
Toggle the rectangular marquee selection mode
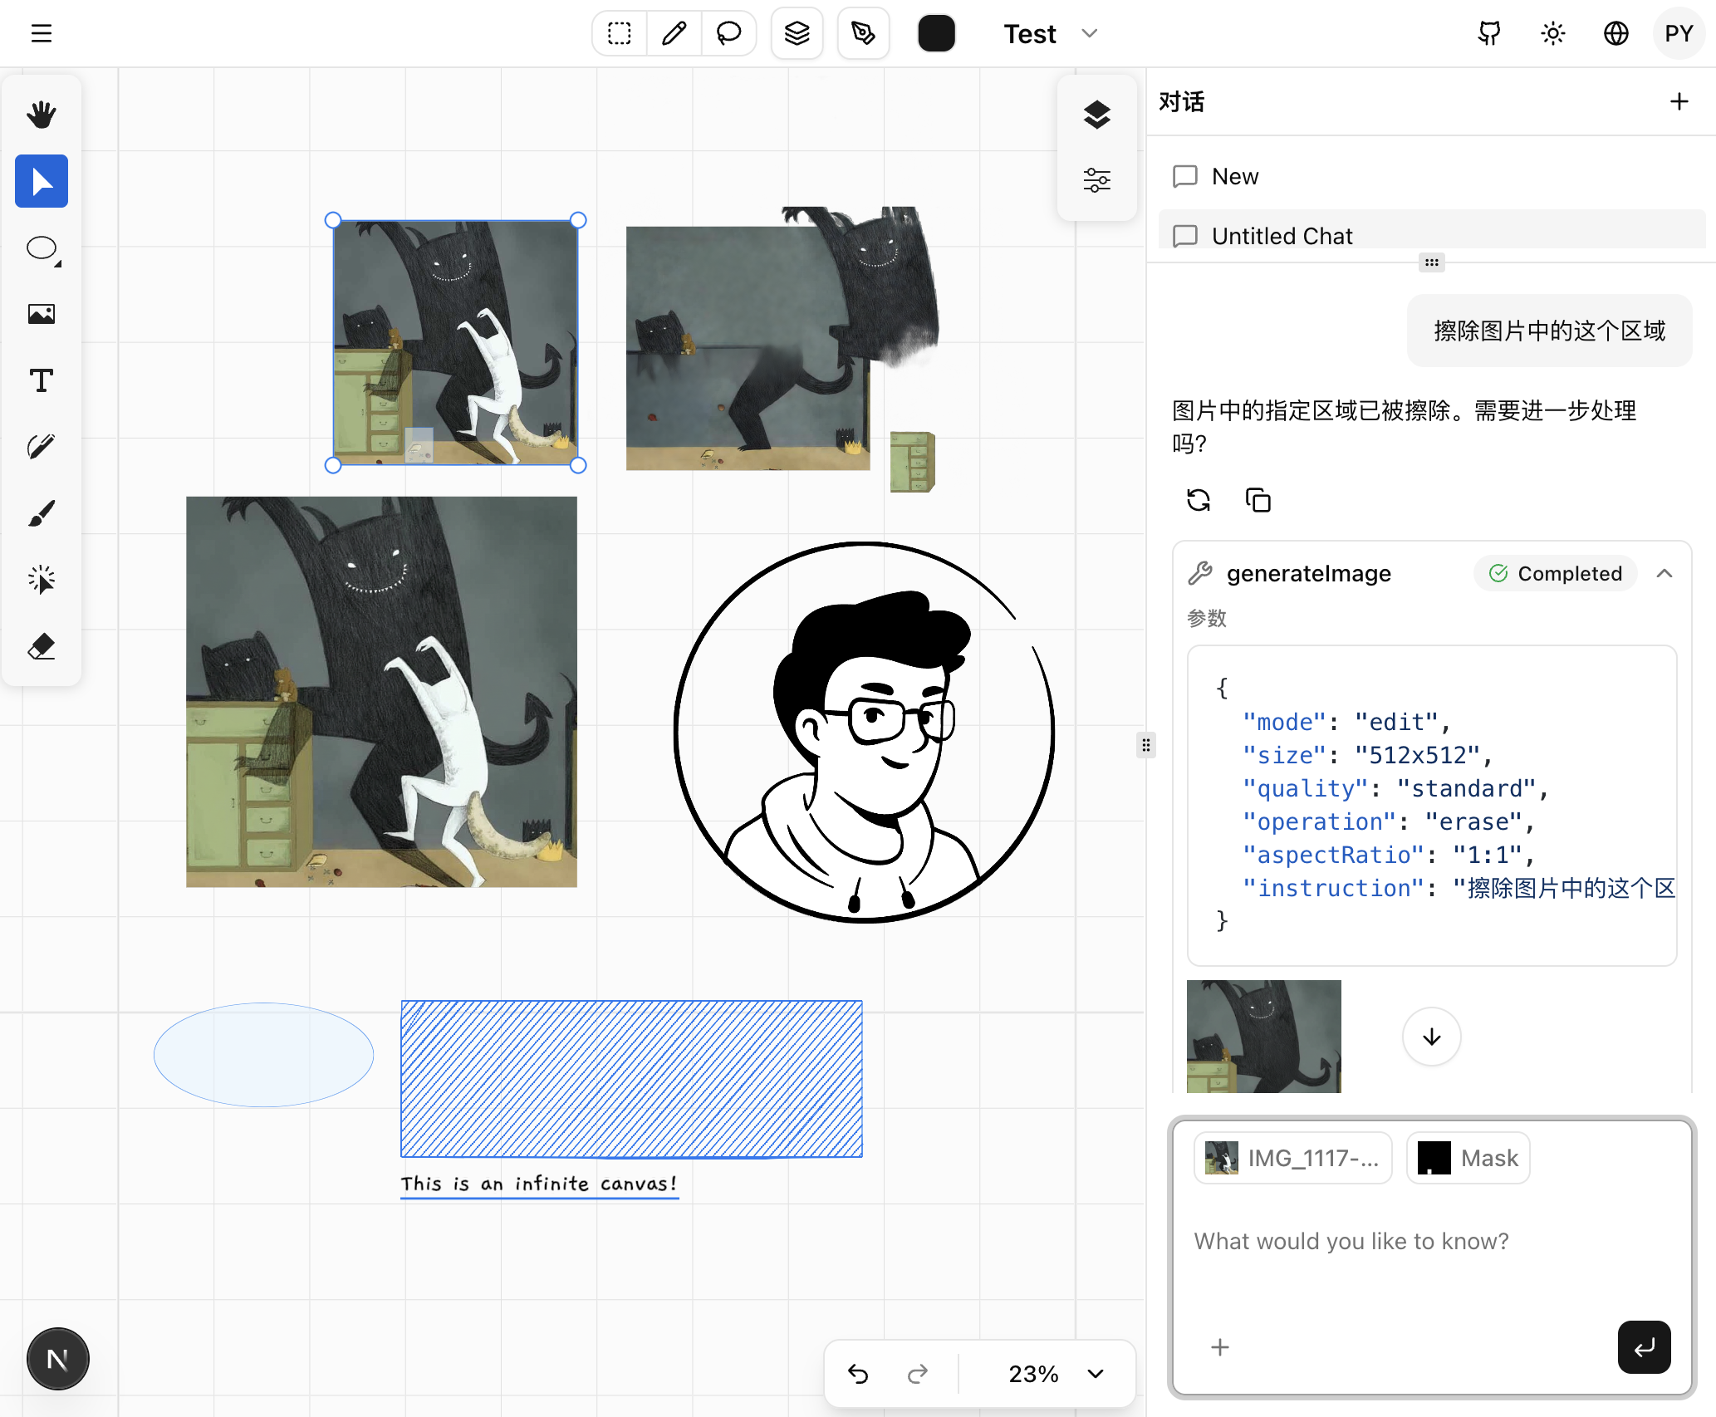[x=619, y=33]
